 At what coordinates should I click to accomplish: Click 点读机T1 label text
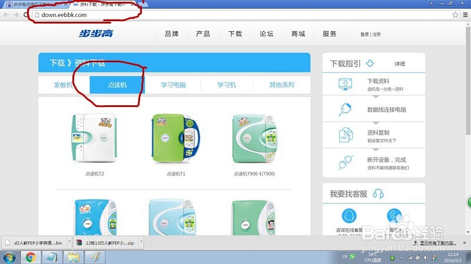(x=176, y=173)
